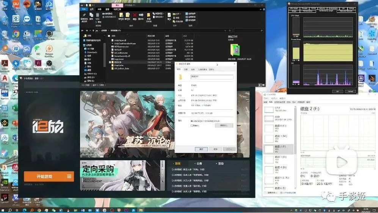Select the announcements tab in the game launcher
This screenshot has width=378, height=213.
[x=199, y=164]
